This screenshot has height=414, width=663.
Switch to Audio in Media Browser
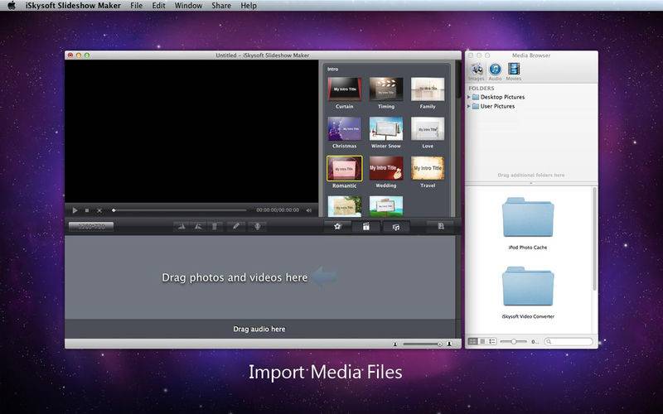pyautogui.click(x=495, y=71)
